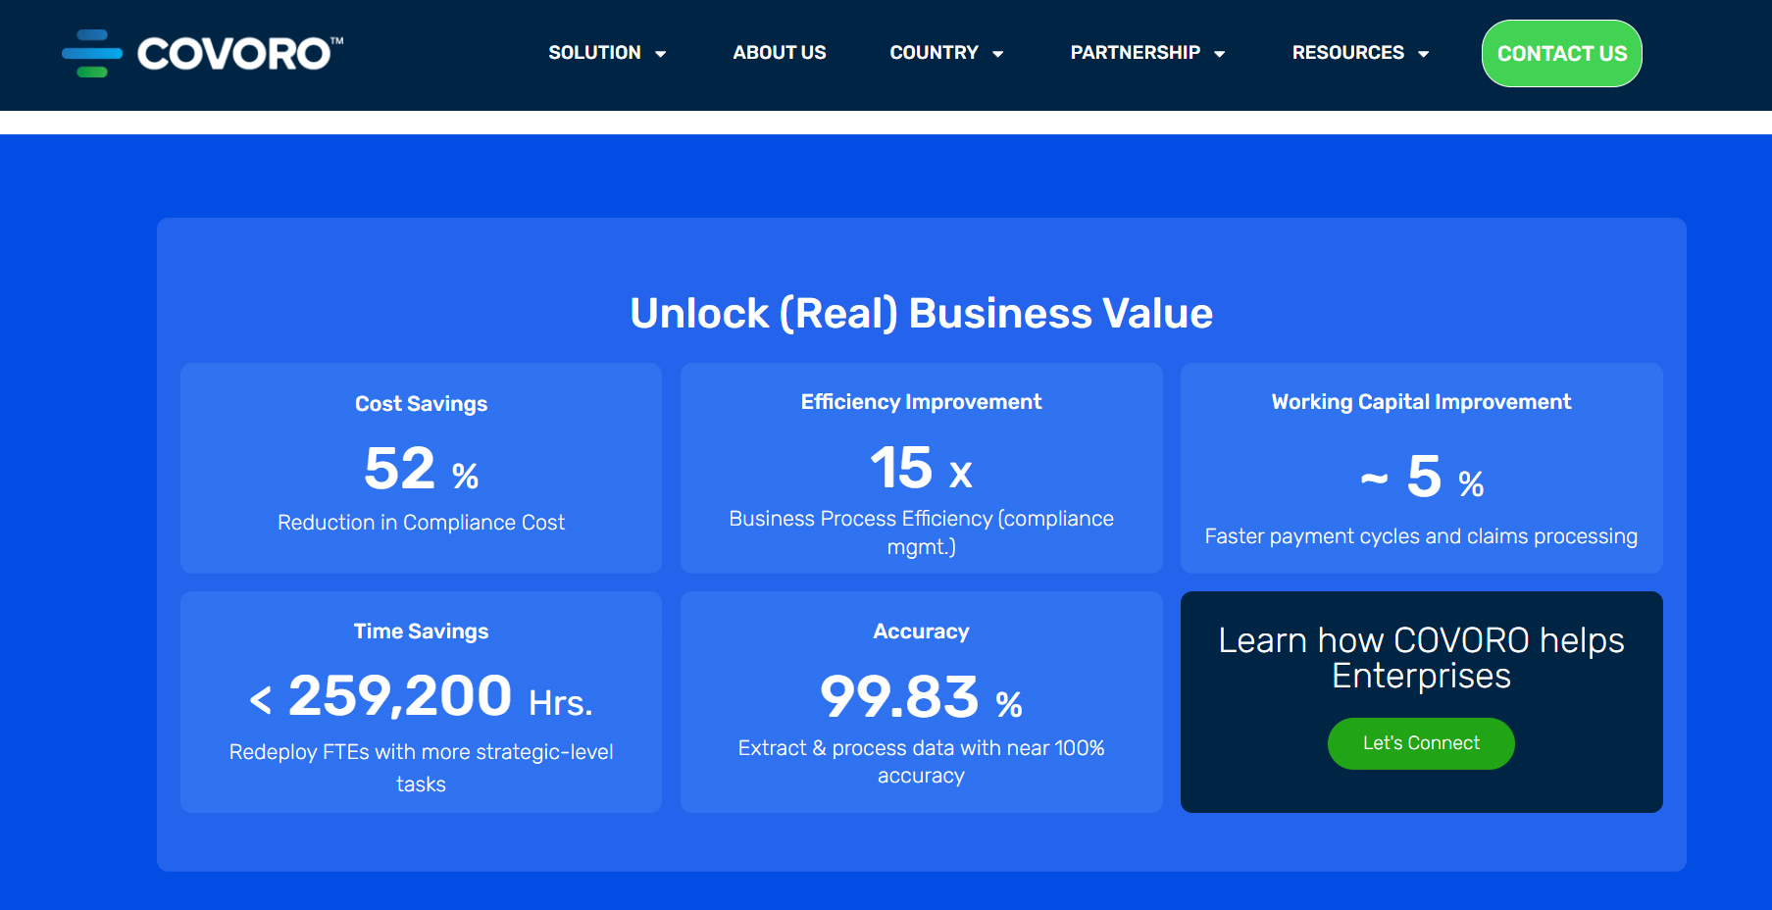Select the Accuracy 99.83% card

pos(922,702)
